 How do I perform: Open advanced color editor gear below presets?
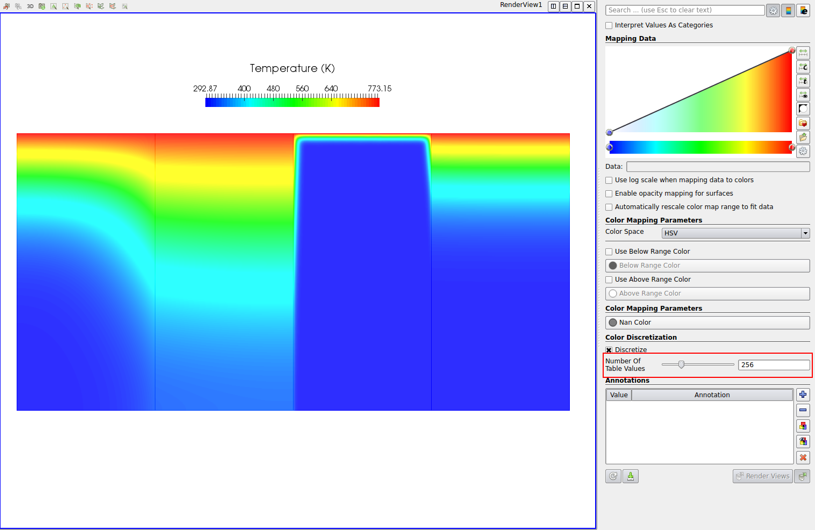point(803,151)
